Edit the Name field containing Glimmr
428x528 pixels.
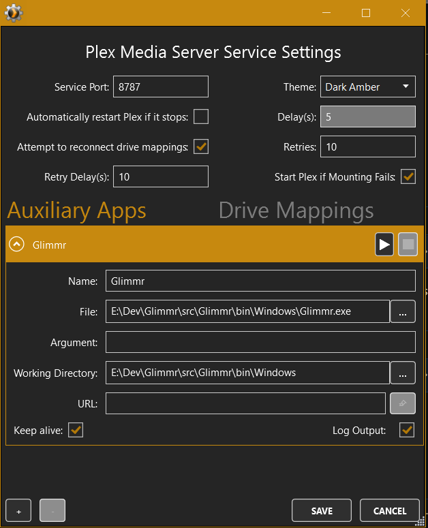point(260,281)
